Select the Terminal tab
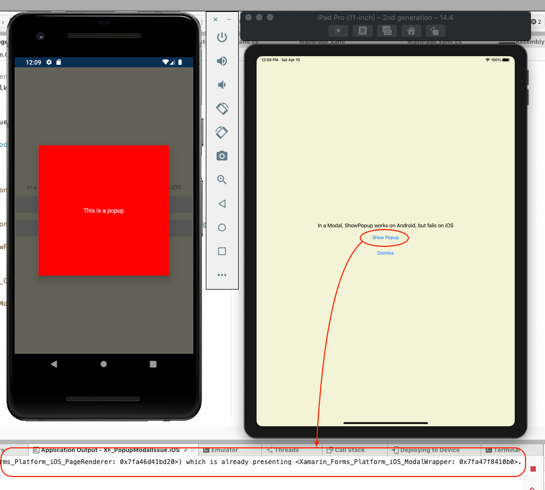Viewport: 545px width, 490px height. (507, 450)
